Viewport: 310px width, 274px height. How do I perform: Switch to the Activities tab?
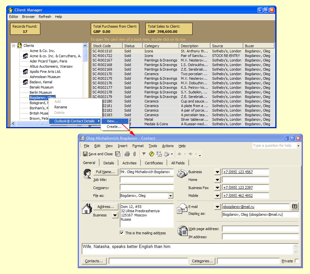point(129,163)
